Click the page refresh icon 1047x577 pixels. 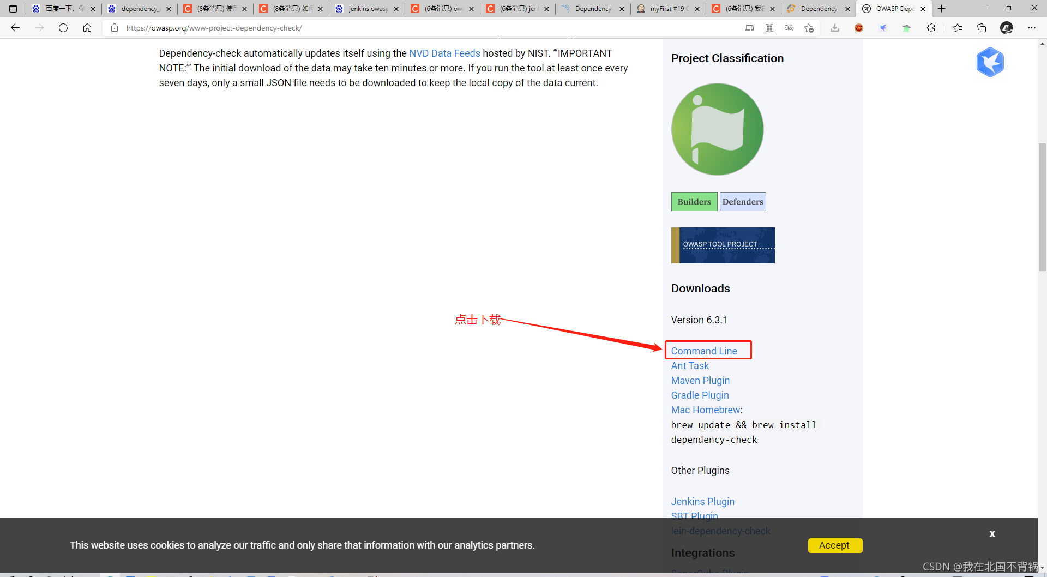click(63, 28)
